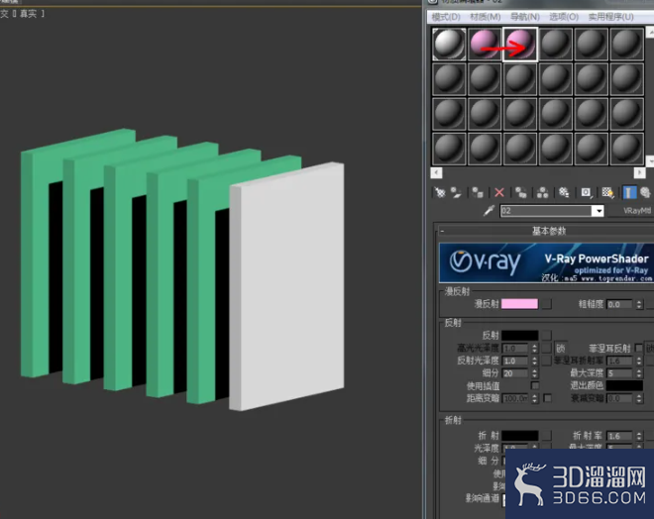Click the Make Material Copy icon
This screenshot has height=519, width=654.
click(x=521, y=192)
